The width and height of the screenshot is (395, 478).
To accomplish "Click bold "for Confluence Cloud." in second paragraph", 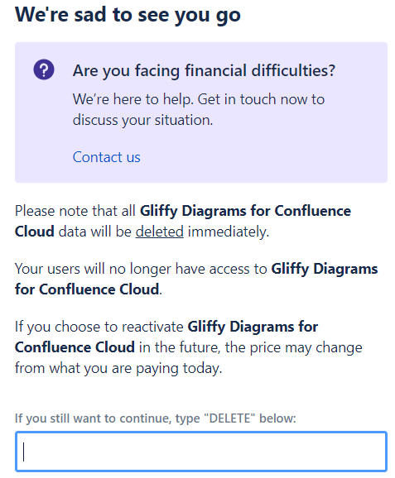I will point(89,289).
